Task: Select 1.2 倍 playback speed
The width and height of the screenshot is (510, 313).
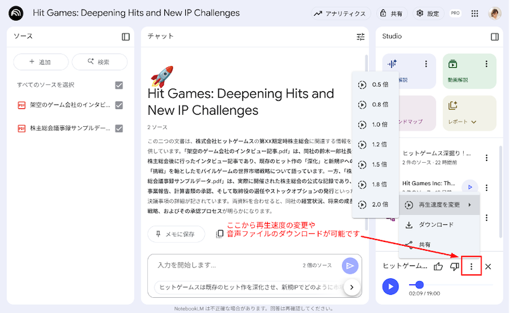Action: (376, 144)
